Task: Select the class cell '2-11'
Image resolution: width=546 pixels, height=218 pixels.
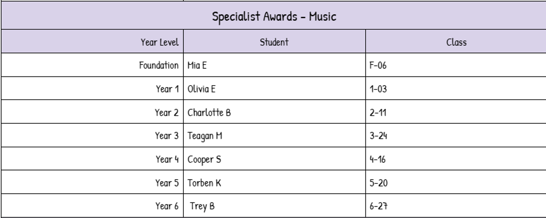Action: [x=378, y=112]
